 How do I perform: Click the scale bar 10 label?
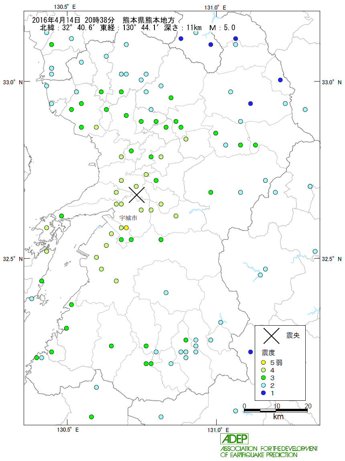[276, 406]
